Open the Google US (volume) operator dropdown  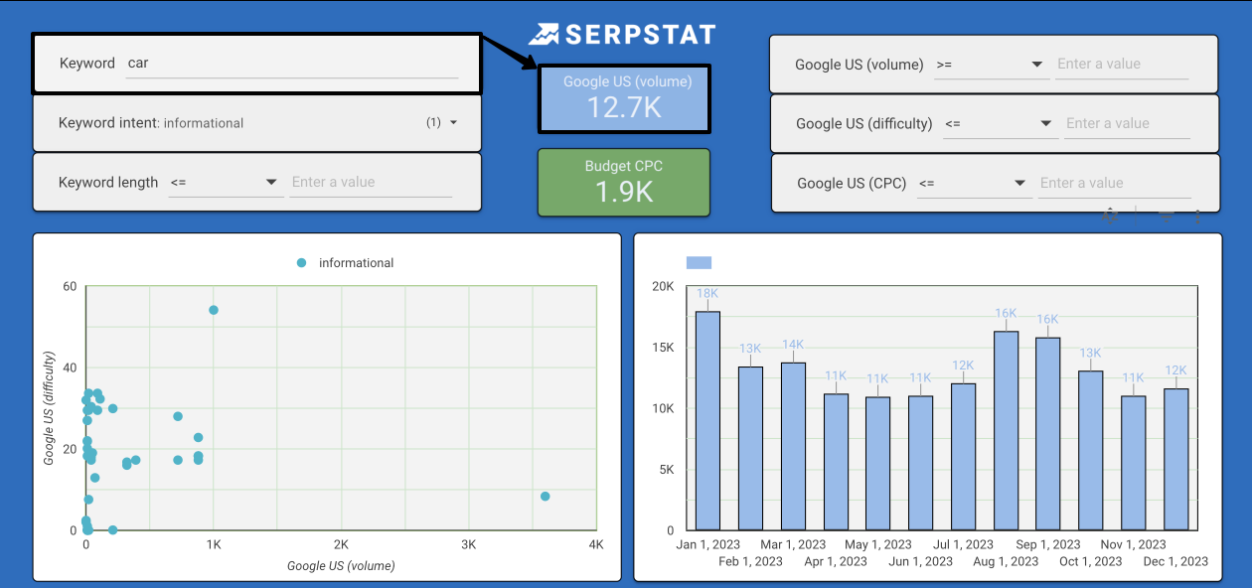coord(990,65)
